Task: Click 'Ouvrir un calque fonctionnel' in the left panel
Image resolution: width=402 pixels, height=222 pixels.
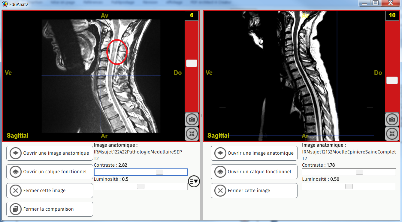Action: coord(50,172)
